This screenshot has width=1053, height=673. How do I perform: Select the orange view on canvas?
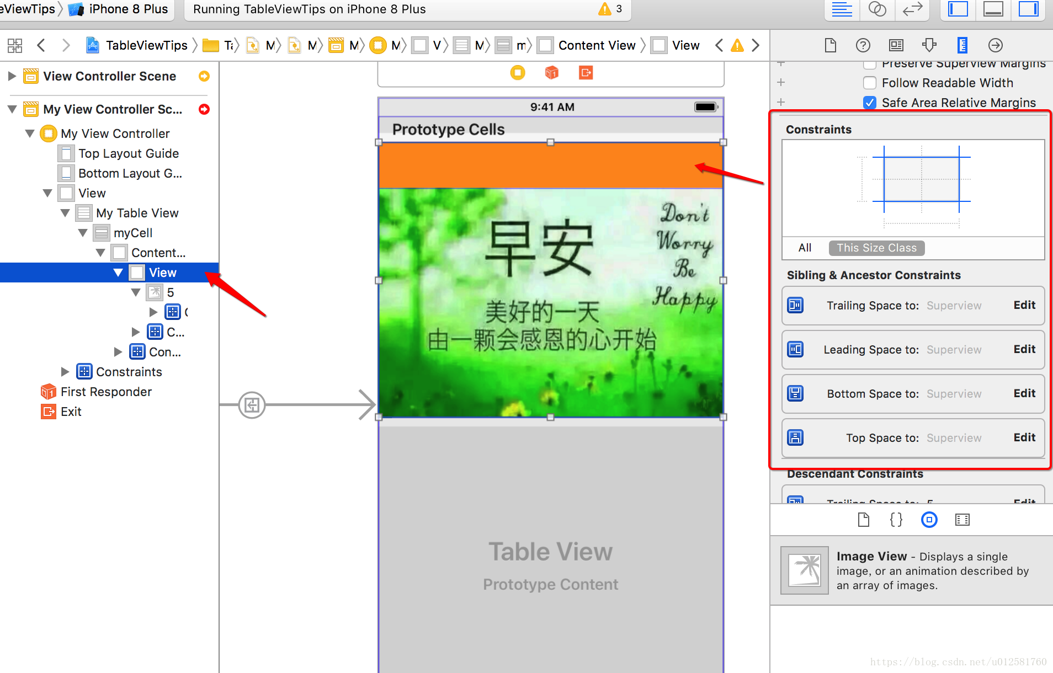[551, 165]
